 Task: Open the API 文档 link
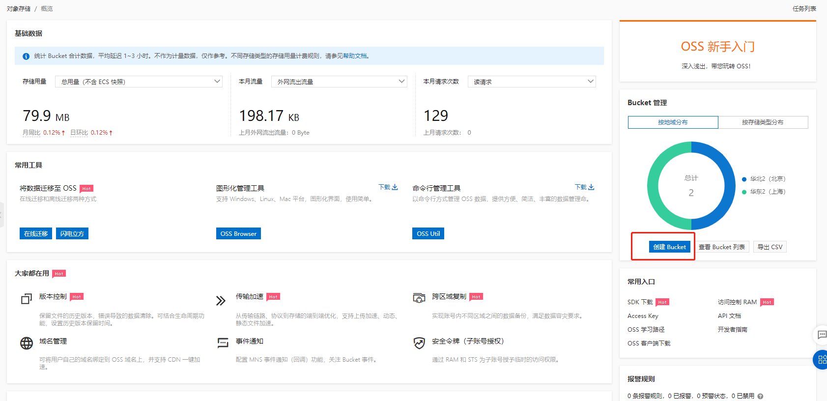click(x=730, y=316)
